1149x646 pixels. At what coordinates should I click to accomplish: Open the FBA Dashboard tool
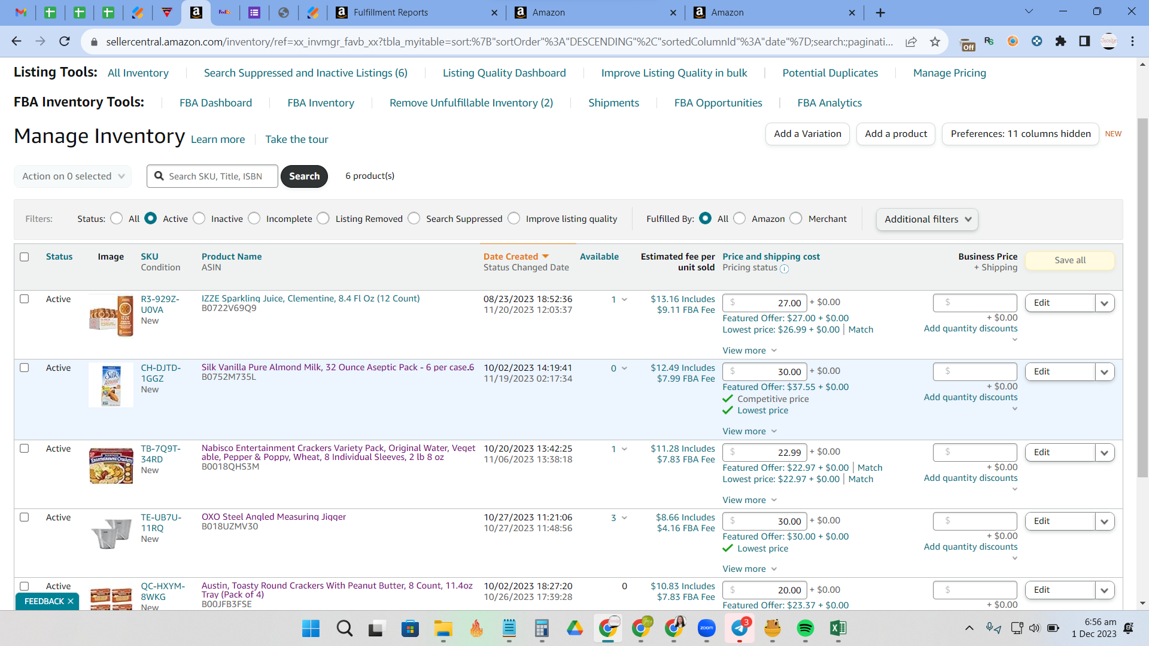click(216, 103)
